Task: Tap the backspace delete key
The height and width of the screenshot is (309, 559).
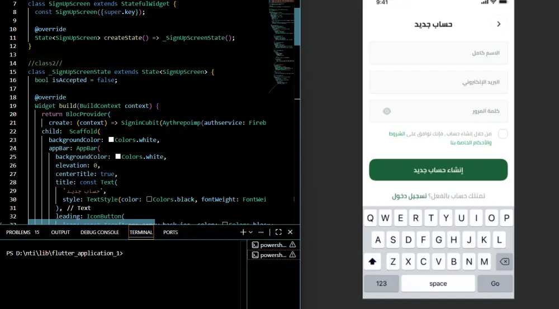Action: tap(504, 262)
